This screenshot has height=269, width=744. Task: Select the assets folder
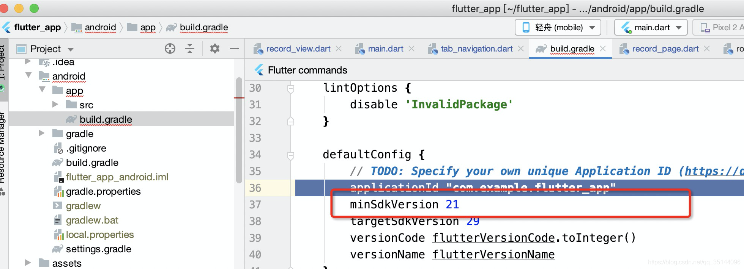click(x=67, y=263)
